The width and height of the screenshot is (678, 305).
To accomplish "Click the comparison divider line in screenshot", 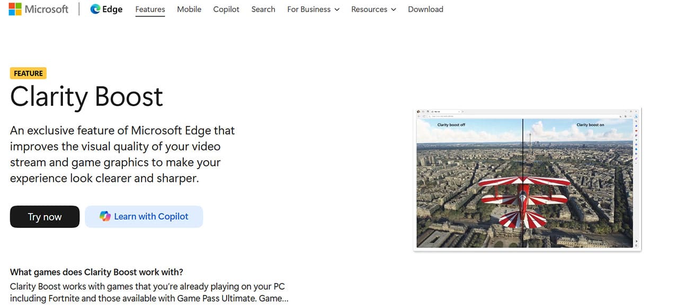I will pos(523,183).
